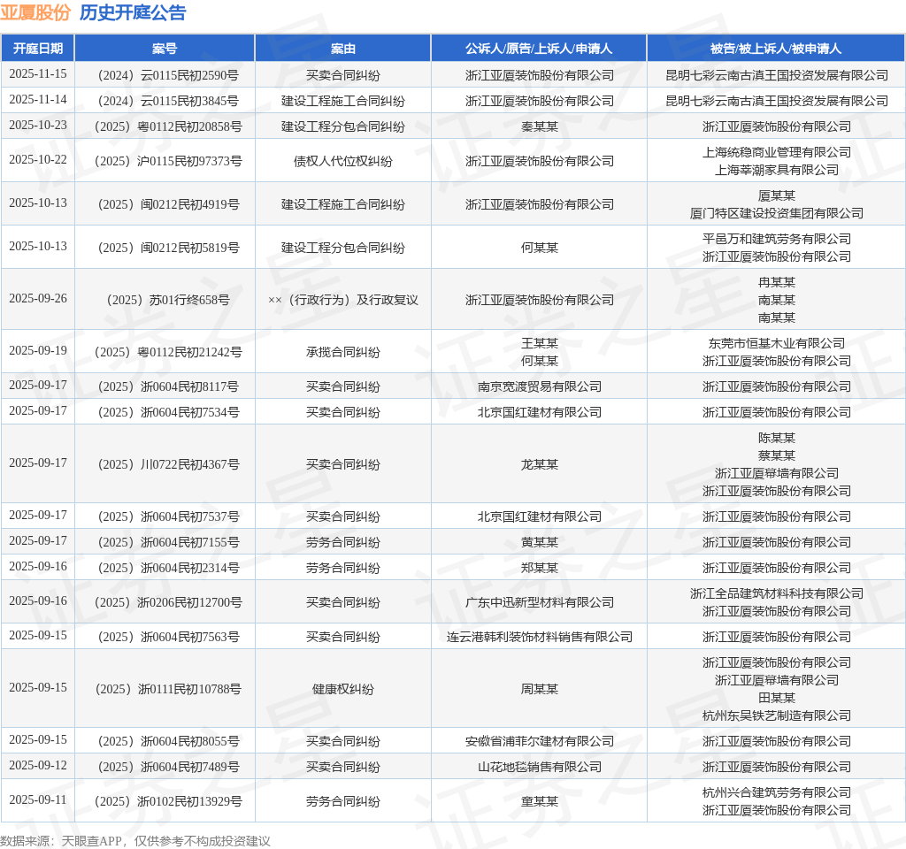Select case number (2025)浙0604民初7537号

168,516
